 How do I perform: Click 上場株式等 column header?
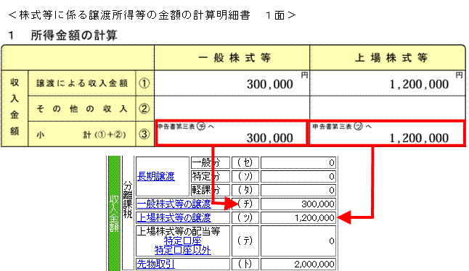click(x=388, y=58)
